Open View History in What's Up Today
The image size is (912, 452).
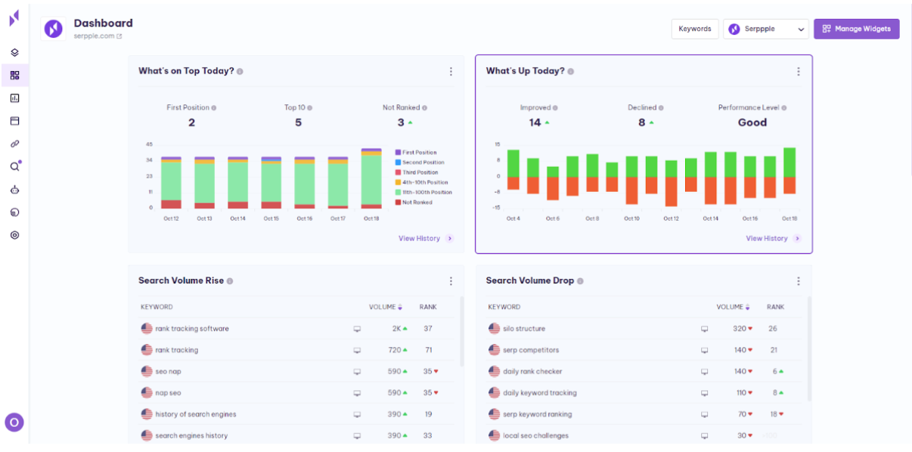click(774, 239)
